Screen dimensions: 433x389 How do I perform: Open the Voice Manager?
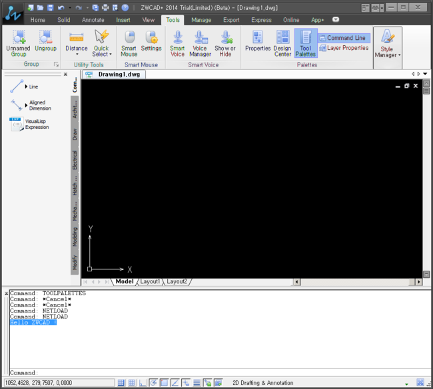click(x=201, y=44)
